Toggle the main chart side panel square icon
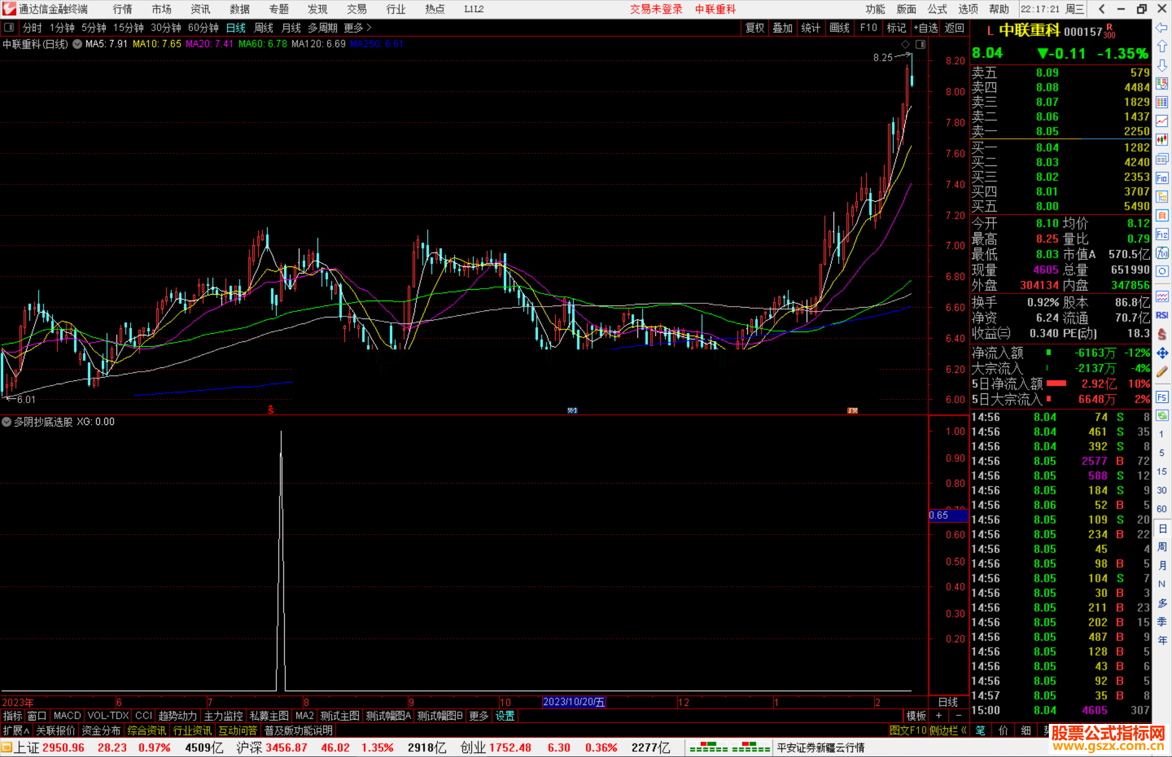 pos(921,44)
